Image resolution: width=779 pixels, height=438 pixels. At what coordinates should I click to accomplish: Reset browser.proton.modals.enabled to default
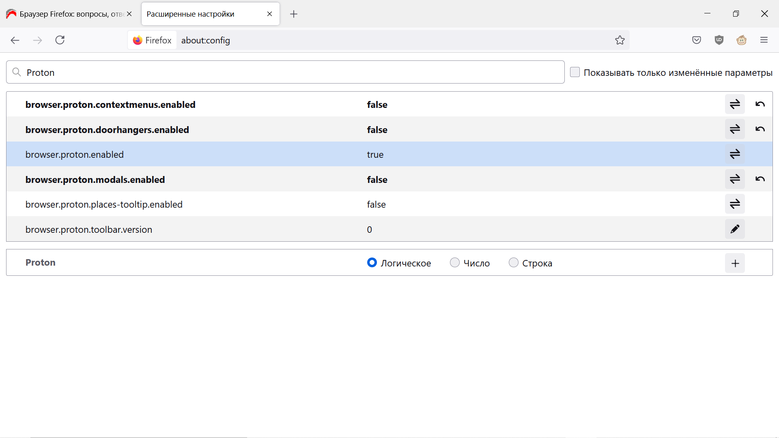760,179
